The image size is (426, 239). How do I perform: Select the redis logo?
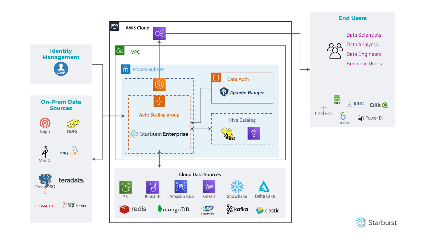133,209
